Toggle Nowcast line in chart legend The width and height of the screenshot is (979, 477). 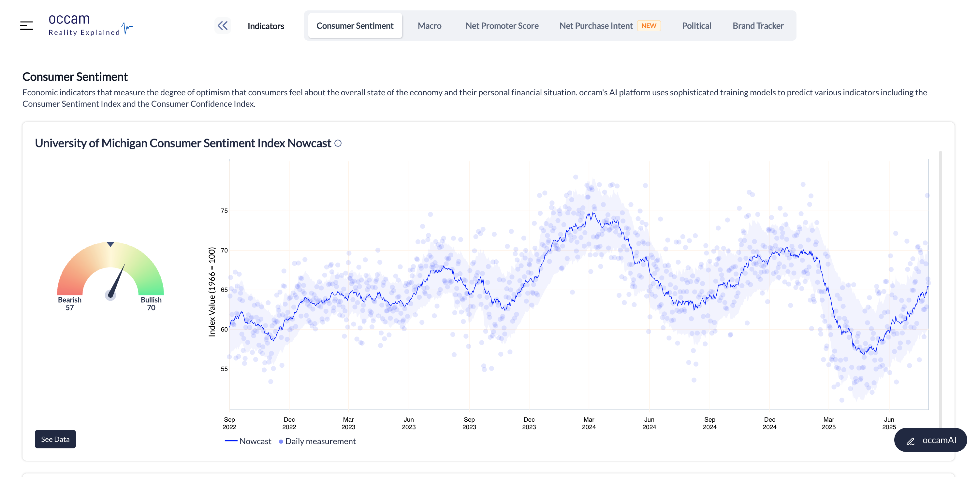[x=248, y=441]
